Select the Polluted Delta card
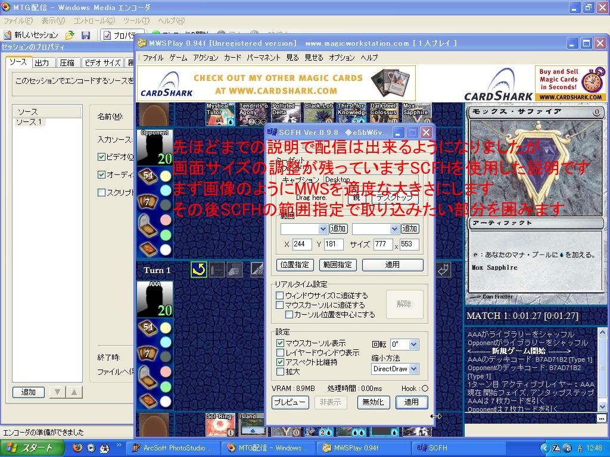Screen dimensions: 610x457 pos(287,114)
